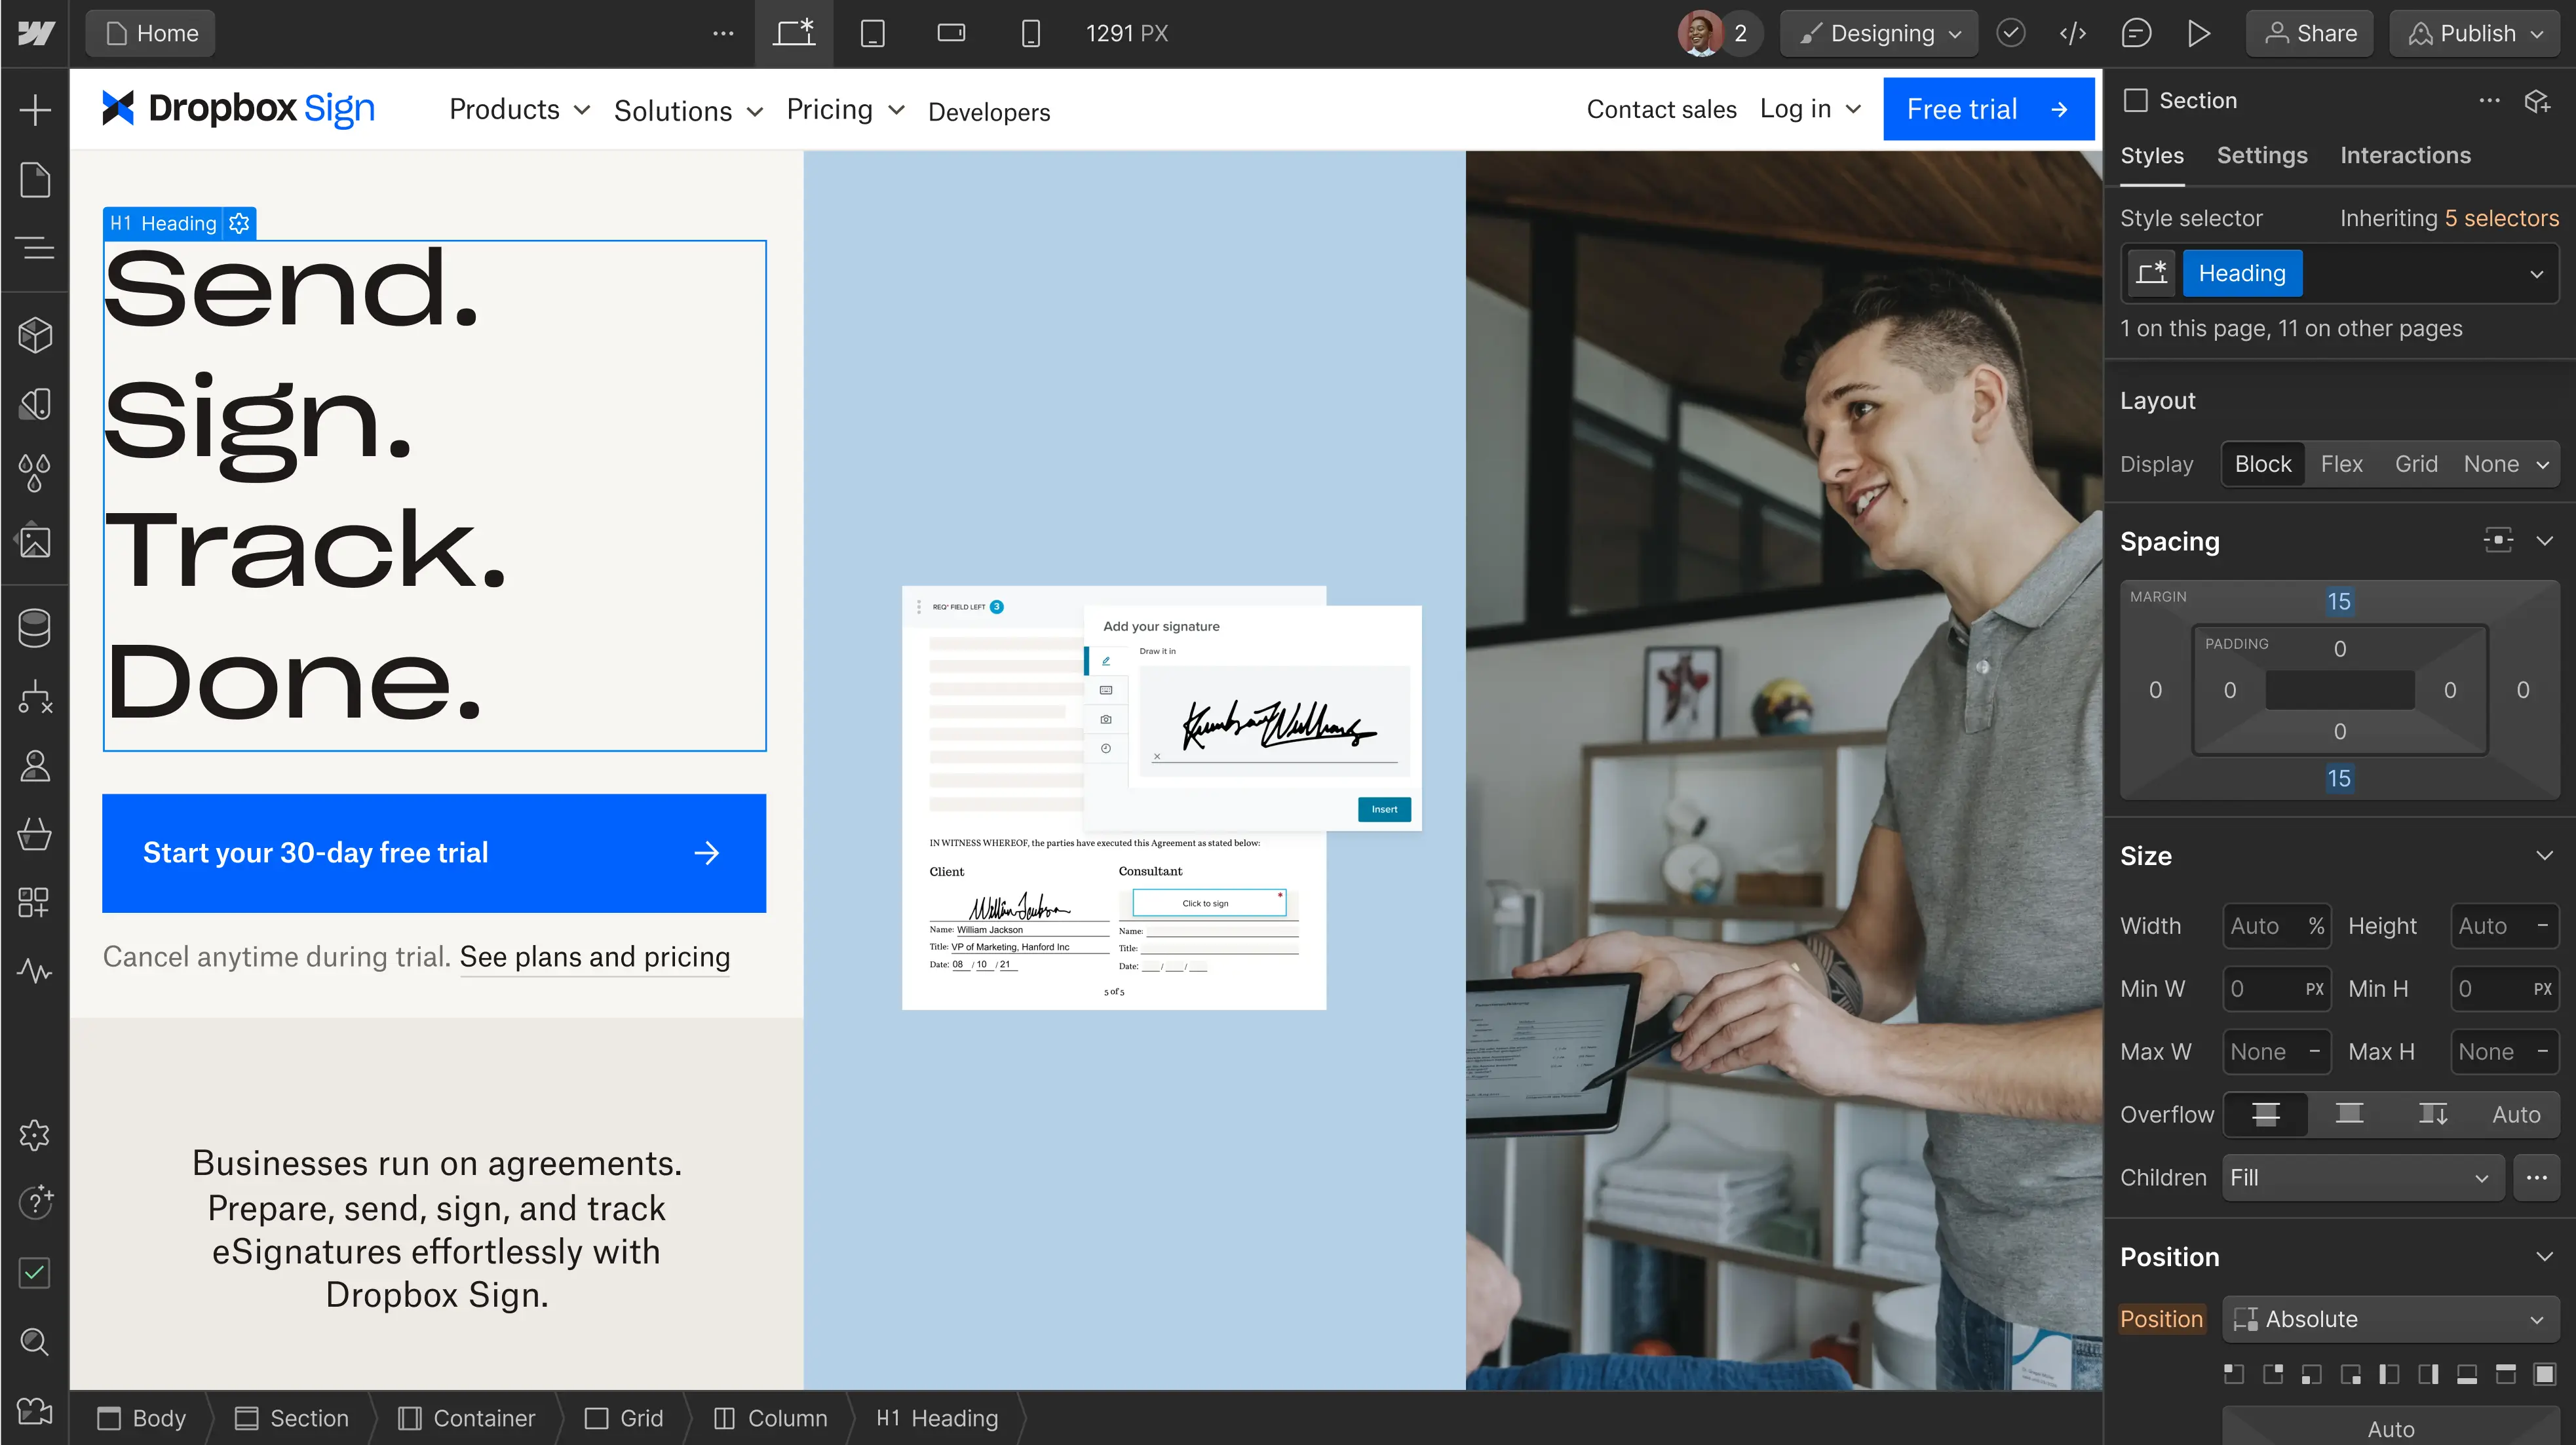Adjust the margin spacing slider value
Image resolution: width=2576 pixels, height=1445 pixels.
[2339, 600]
